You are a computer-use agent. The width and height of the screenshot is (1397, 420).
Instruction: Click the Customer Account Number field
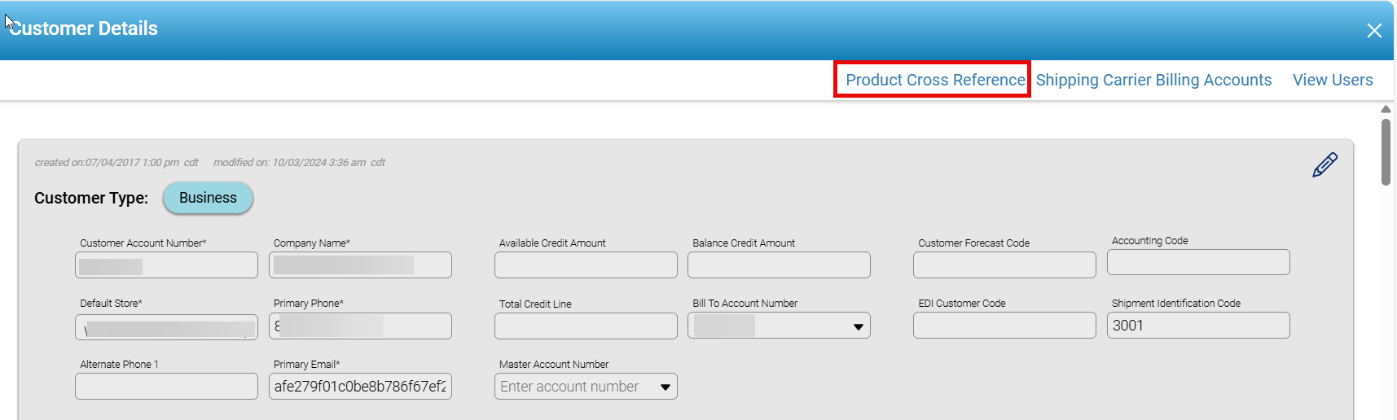pos(166,265)
